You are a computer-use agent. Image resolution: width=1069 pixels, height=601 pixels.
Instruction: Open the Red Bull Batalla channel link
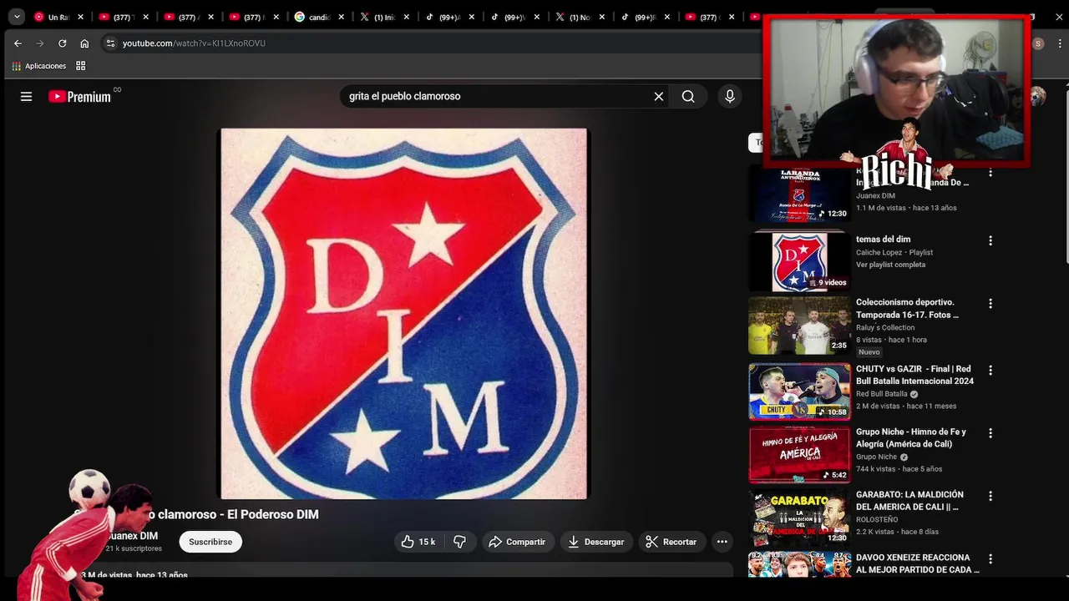882,394
